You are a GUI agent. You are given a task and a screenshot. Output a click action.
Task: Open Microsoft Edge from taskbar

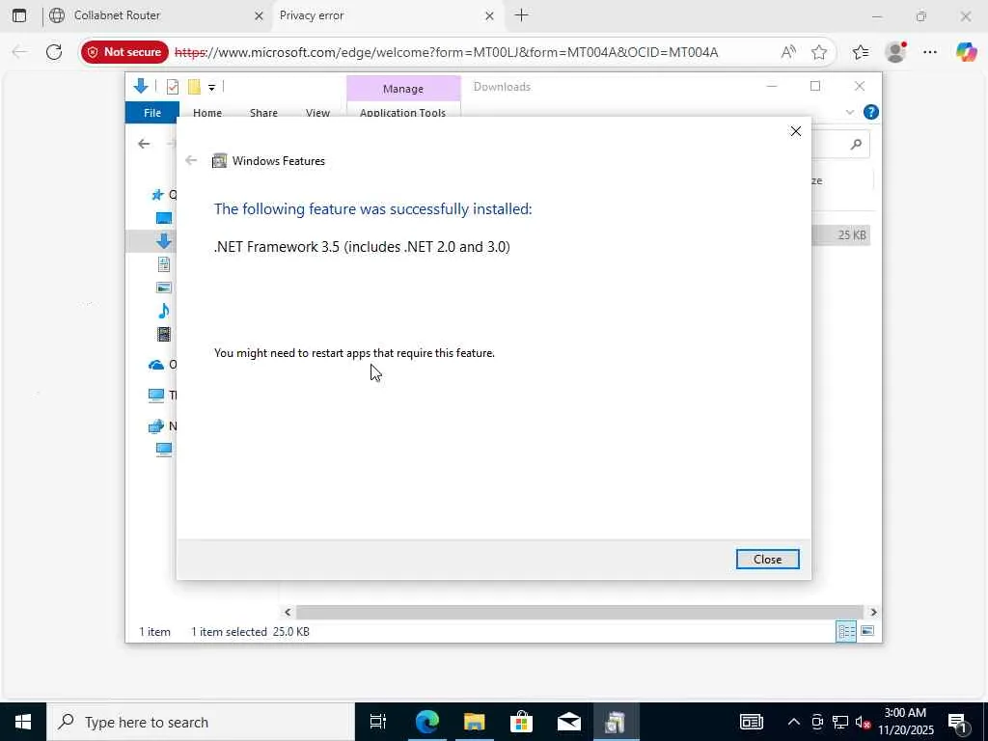pyautogui.click(x=426, y=722)
